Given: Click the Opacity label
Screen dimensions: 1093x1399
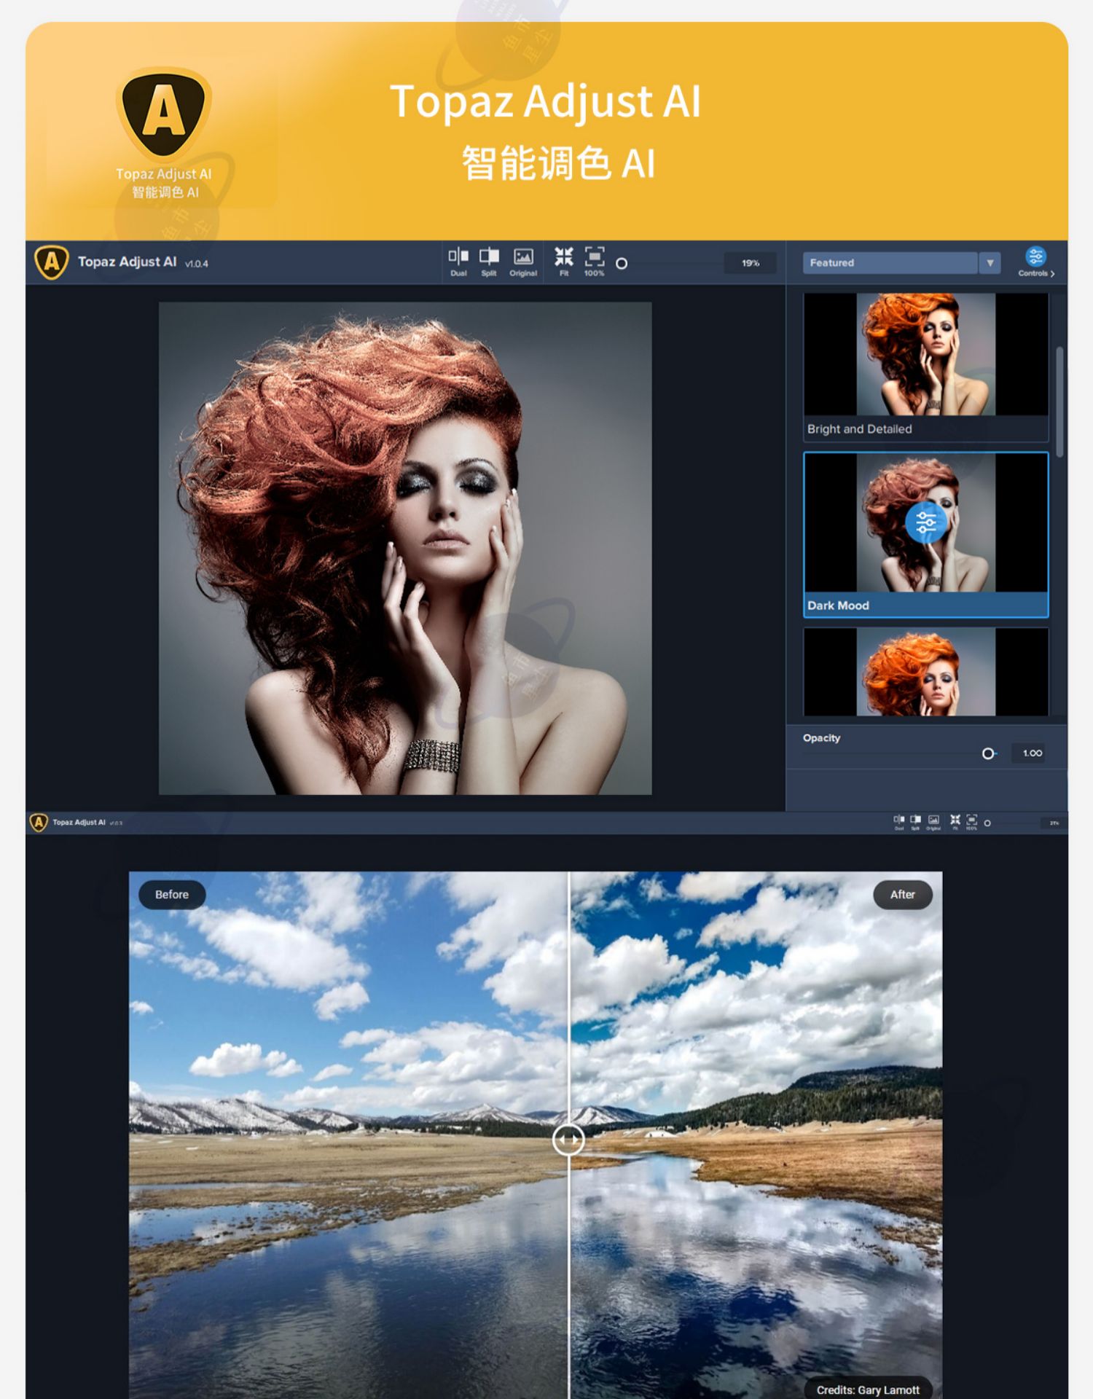Looking at the screenshot, I should 821,738.
